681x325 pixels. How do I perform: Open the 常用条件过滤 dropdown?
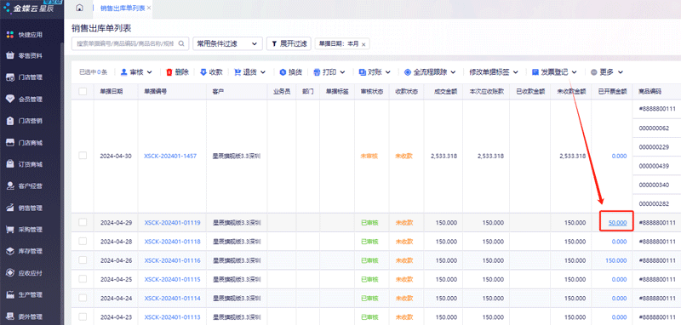(227, 43)
